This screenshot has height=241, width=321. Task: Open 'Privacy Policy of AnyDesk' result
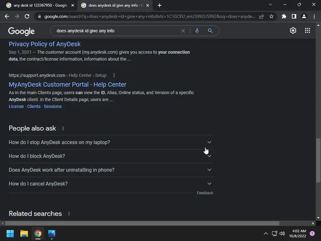click(45, 44)
